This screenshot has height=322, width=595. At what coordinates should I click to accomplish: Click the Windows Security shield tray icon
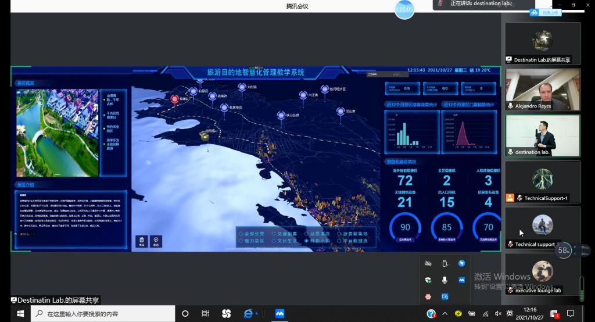[428, 280]
